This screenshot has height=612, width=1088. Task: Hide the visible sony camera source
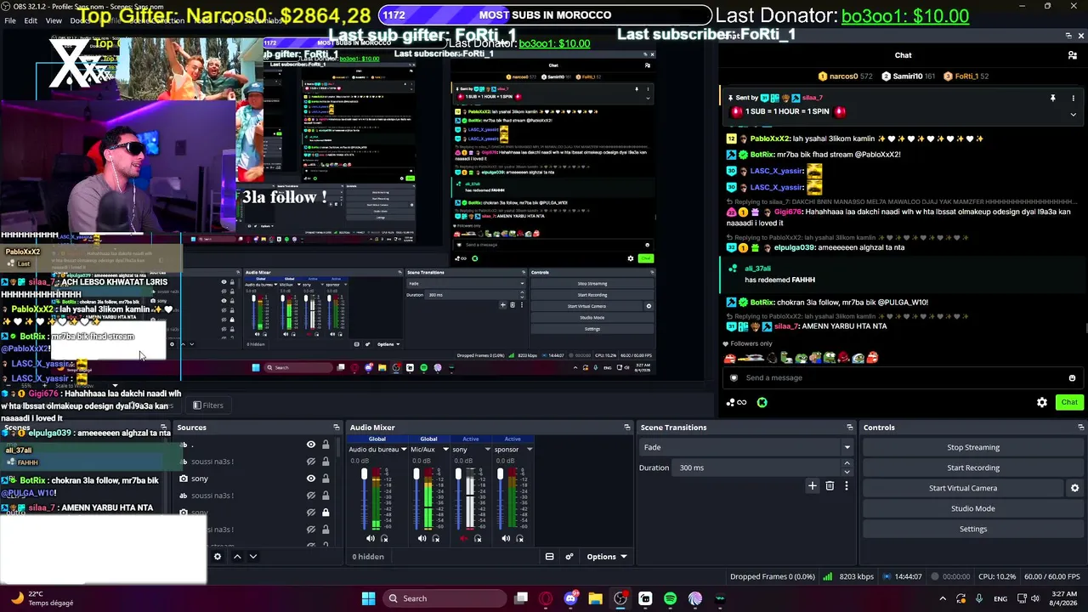point(311,479)
